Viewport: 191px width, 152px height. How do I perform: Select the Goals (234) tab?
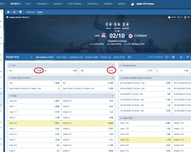pos(119,57)
